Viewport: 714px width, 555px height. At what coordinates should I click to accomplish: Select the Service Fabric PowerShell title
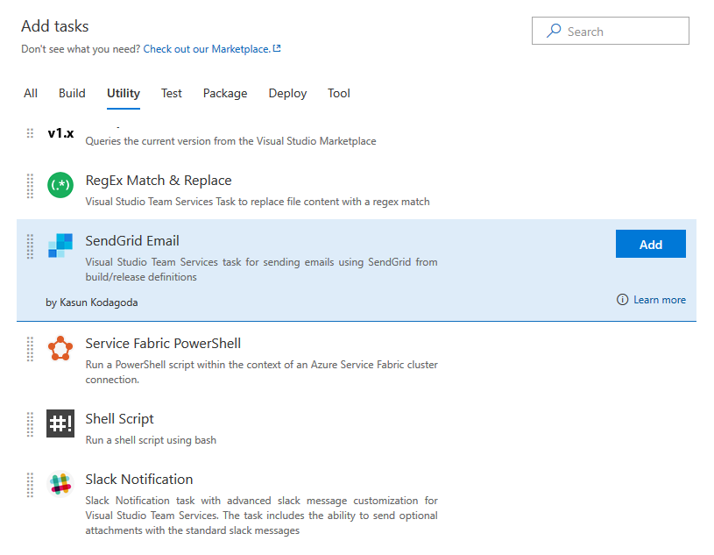pyautogui.click(x=163, y=343)
